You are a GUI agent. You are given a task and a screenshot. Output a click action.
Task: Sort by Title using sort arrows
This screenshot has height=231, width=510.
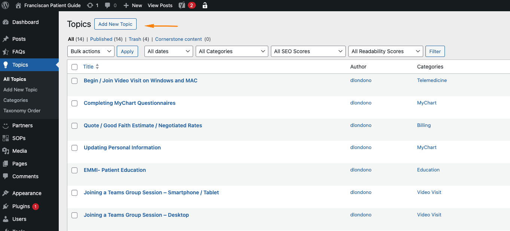[97, 67]
